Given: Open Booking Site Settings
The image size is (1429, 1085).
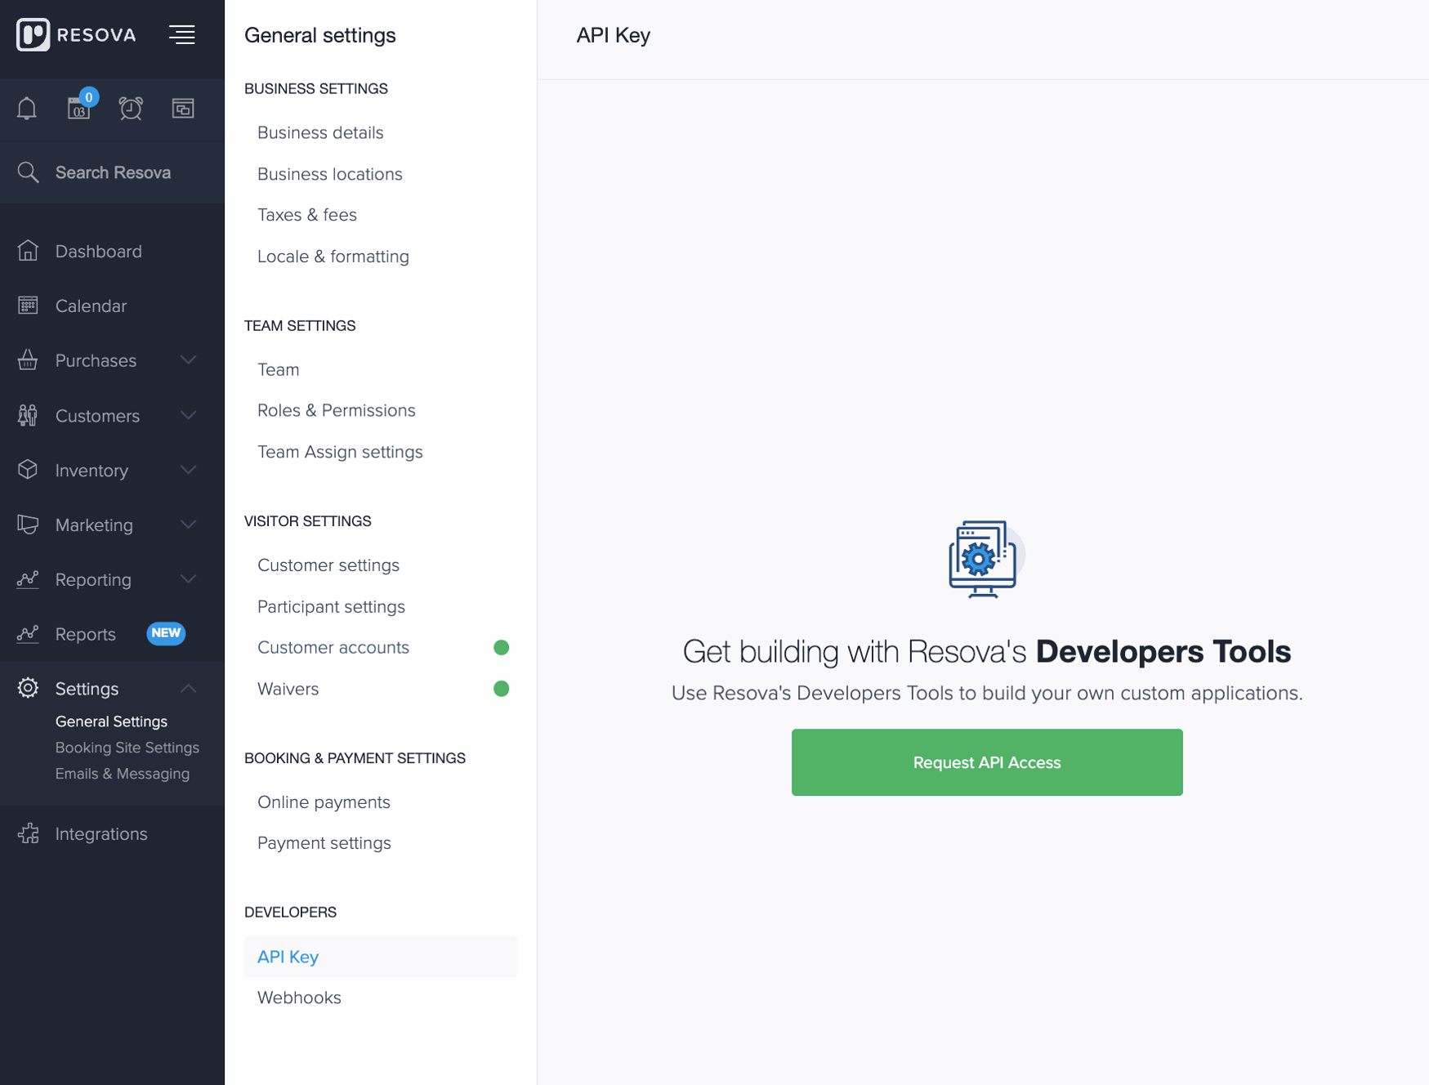Looking at the screenshot, I should pos(127,748).
